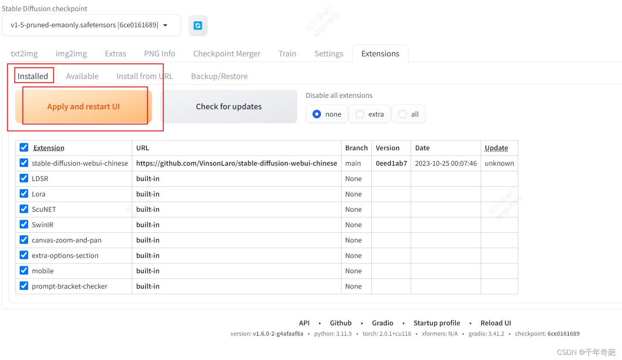Click Apply and restart UI

[x=84, y=106]
